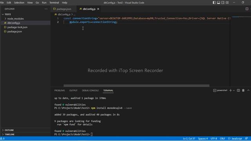Click the breadcrumb ellipsis after dbConfig.js
Image resolution: width=251 pixels, height=141 pixels.
75,14
